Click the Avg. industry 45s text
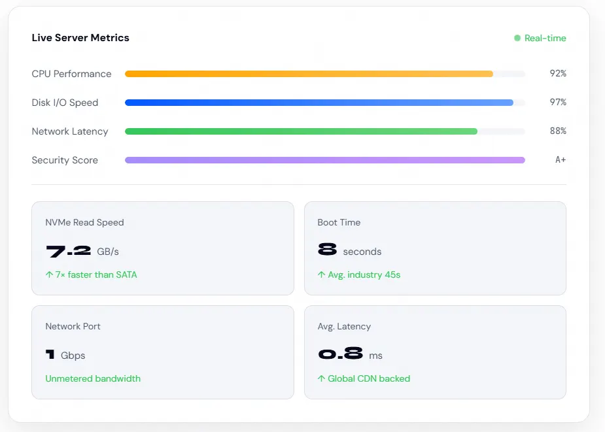605x432 pixels. [x=364, y=274]
